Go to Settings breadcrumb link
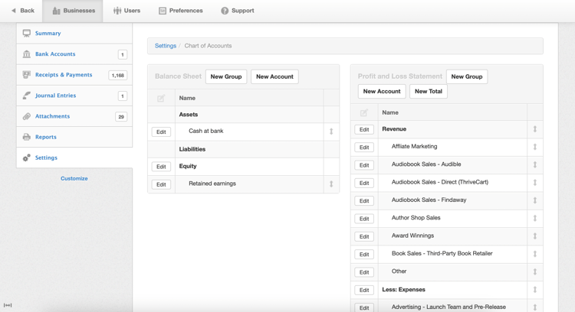 166,46
